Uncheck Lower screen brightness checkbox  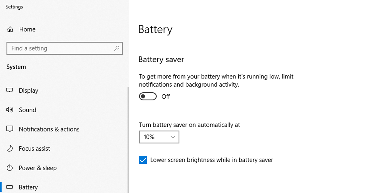143,160
